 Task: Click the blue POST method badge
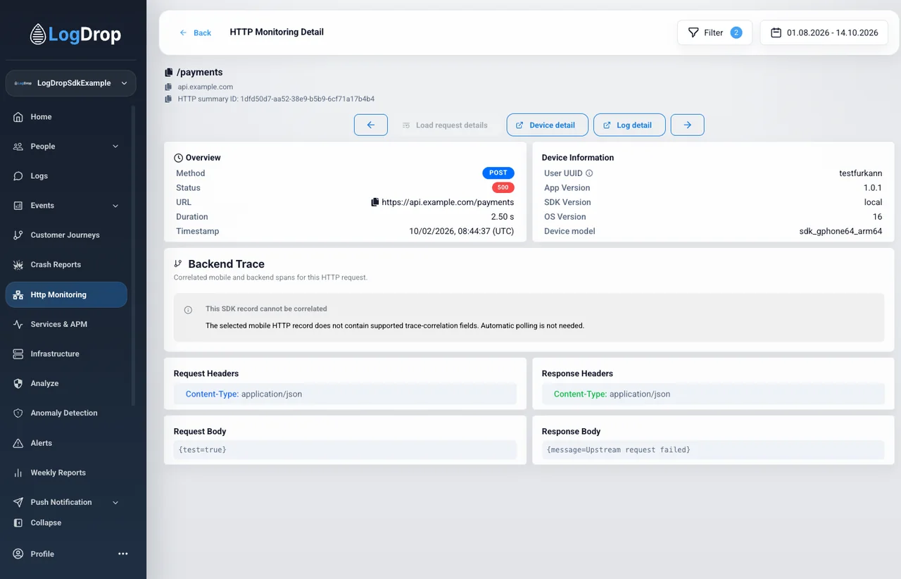pos(498,173)
